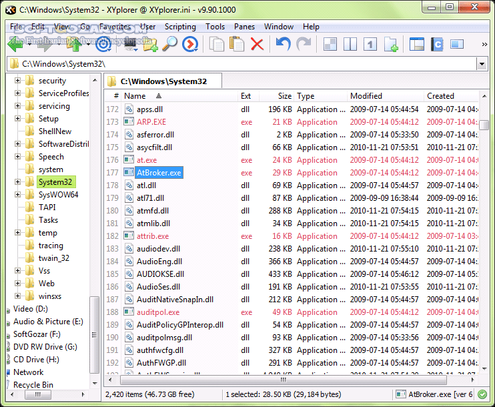Click the blue Undo arrow
Viewport: 495px width, 407px height.
pos(284,45)
